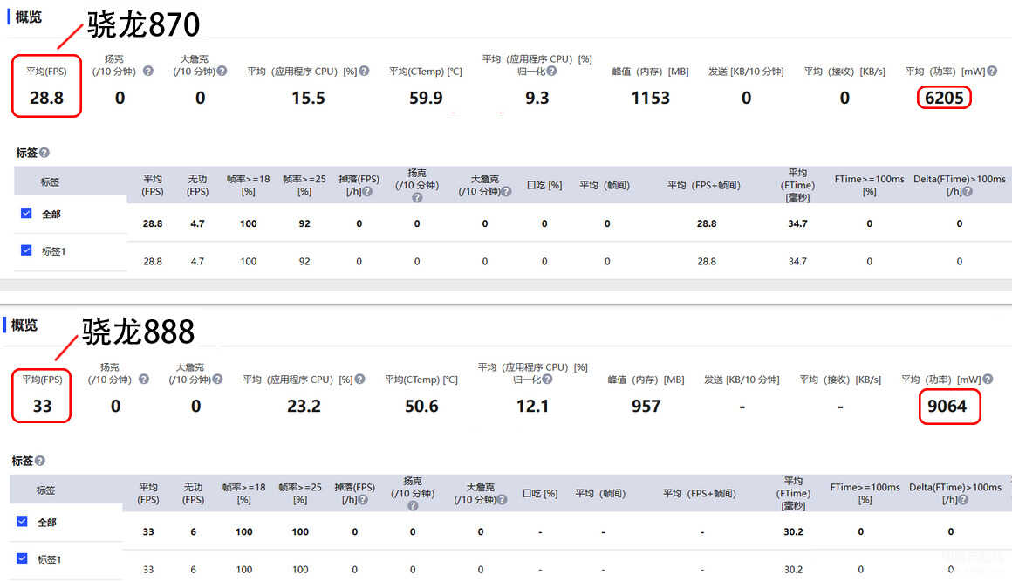The height and width of the screenshot is (582, 1012).
Task: Click the 92 帧率>=25 cell in 全部 row
Action: 304,223
